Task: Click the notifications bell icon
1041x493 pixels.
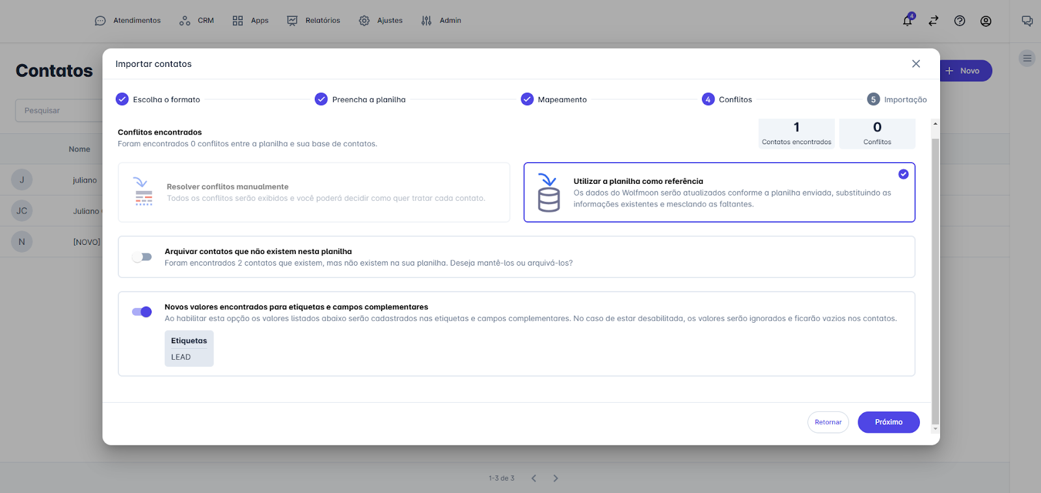Action: tap(907, 21)
